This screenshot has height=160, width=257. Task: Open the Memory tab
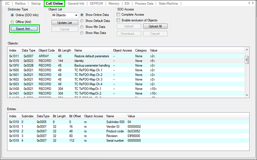click(114, 4)
